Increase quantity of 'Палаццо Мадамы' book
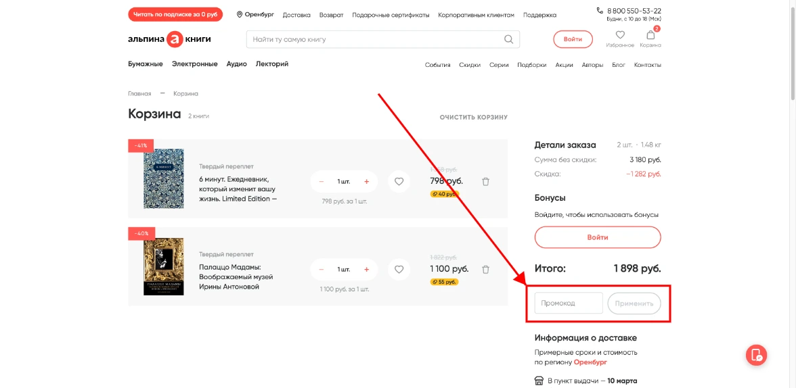 (366, 269)
